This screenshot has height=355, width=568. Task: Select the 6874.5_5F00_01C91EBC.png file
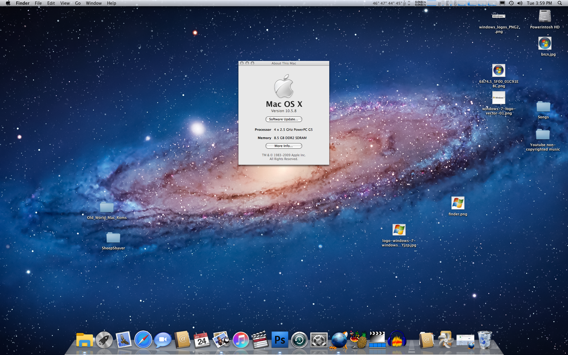tap(499, 71)
